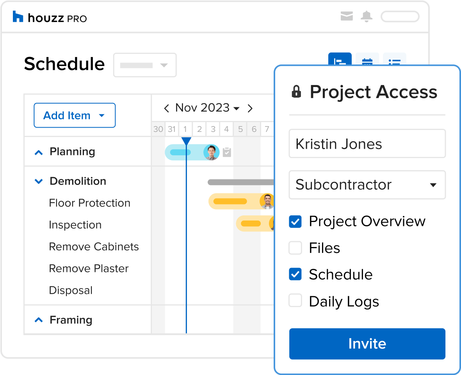The width and height of the screenshot is (461, 375).
Task: Click the Floor Protection orange progress bar
Action: [x=230, y=201]
